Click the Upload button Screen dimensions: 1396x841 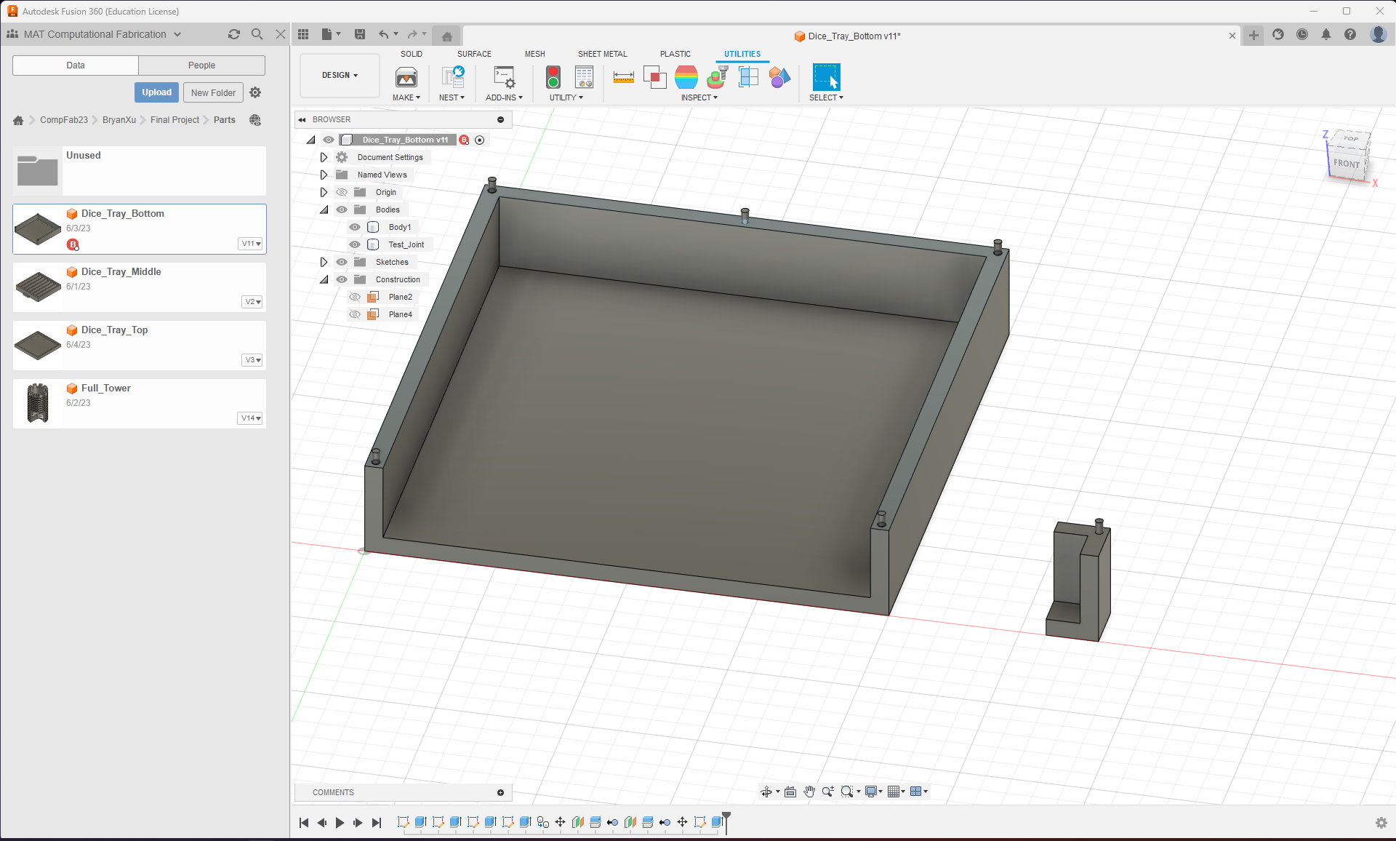156,92
